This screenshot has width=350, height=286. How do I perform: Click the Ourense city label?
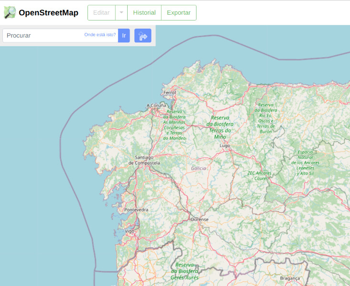(199, 219)
